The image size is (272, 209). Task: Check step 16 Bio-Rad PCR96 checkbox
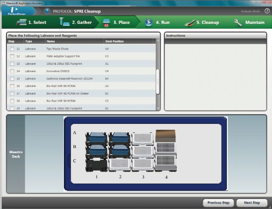click(x=12, y=86)
